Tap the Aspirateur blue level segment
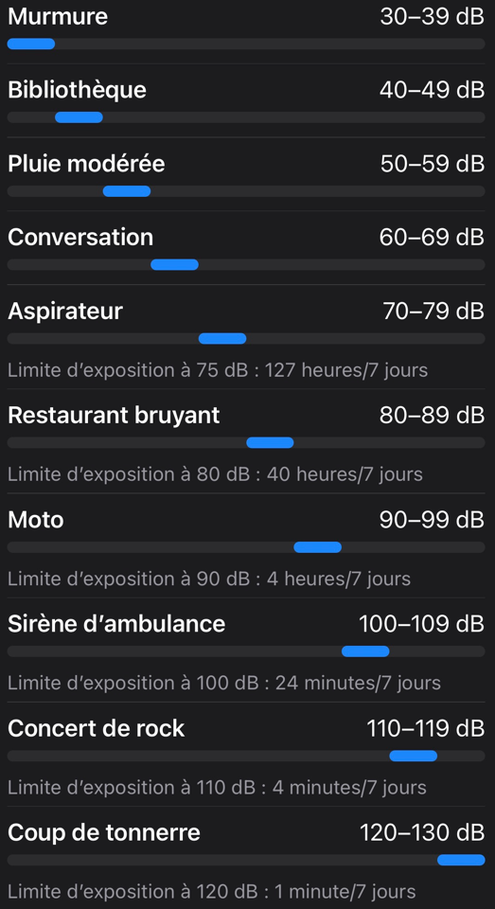 222,339
